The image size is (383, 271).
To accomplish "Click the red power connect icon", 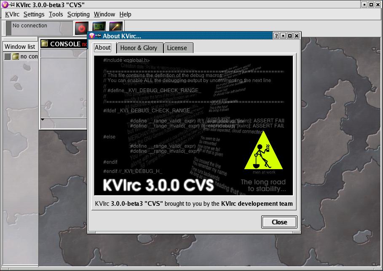I will (82, 28).
